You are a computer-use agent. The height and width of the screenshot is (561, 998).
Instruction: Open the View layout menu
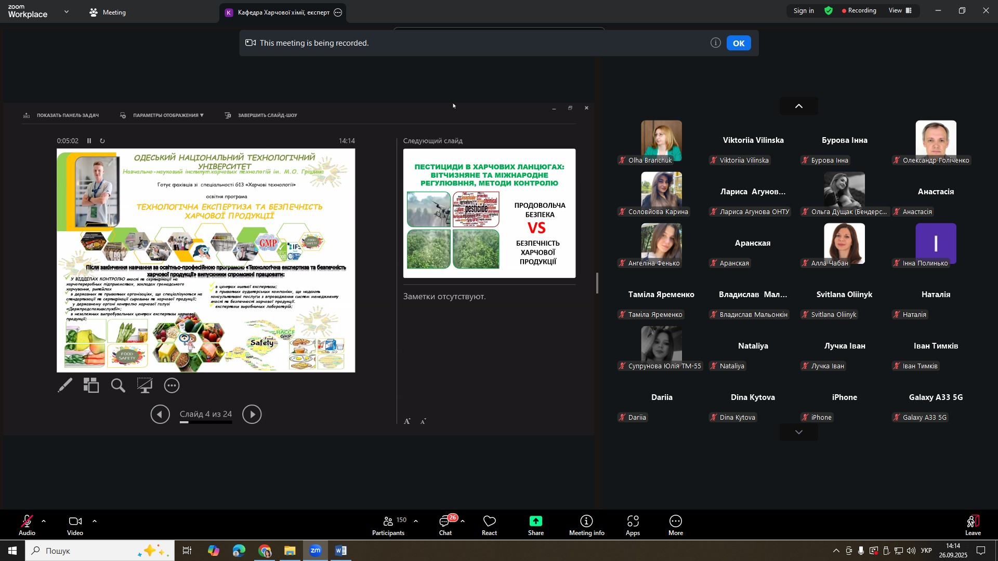tap(900, 10)
